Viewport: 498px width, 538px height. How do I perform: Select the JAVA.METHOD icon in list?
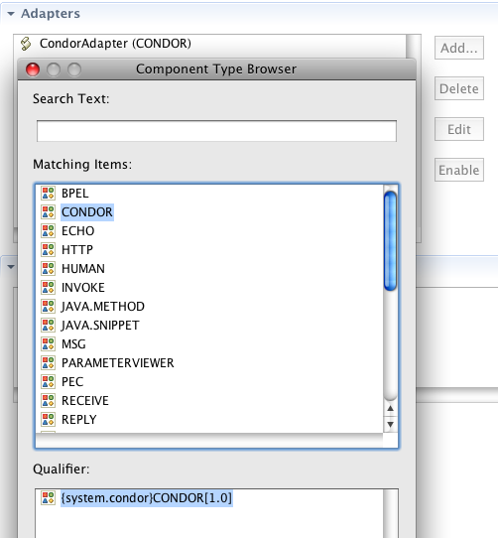48,307
